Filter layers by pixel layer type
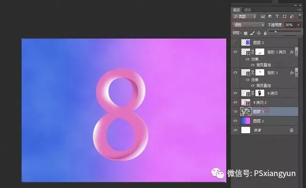The image size is (306, 188). [x=263, y=16]
